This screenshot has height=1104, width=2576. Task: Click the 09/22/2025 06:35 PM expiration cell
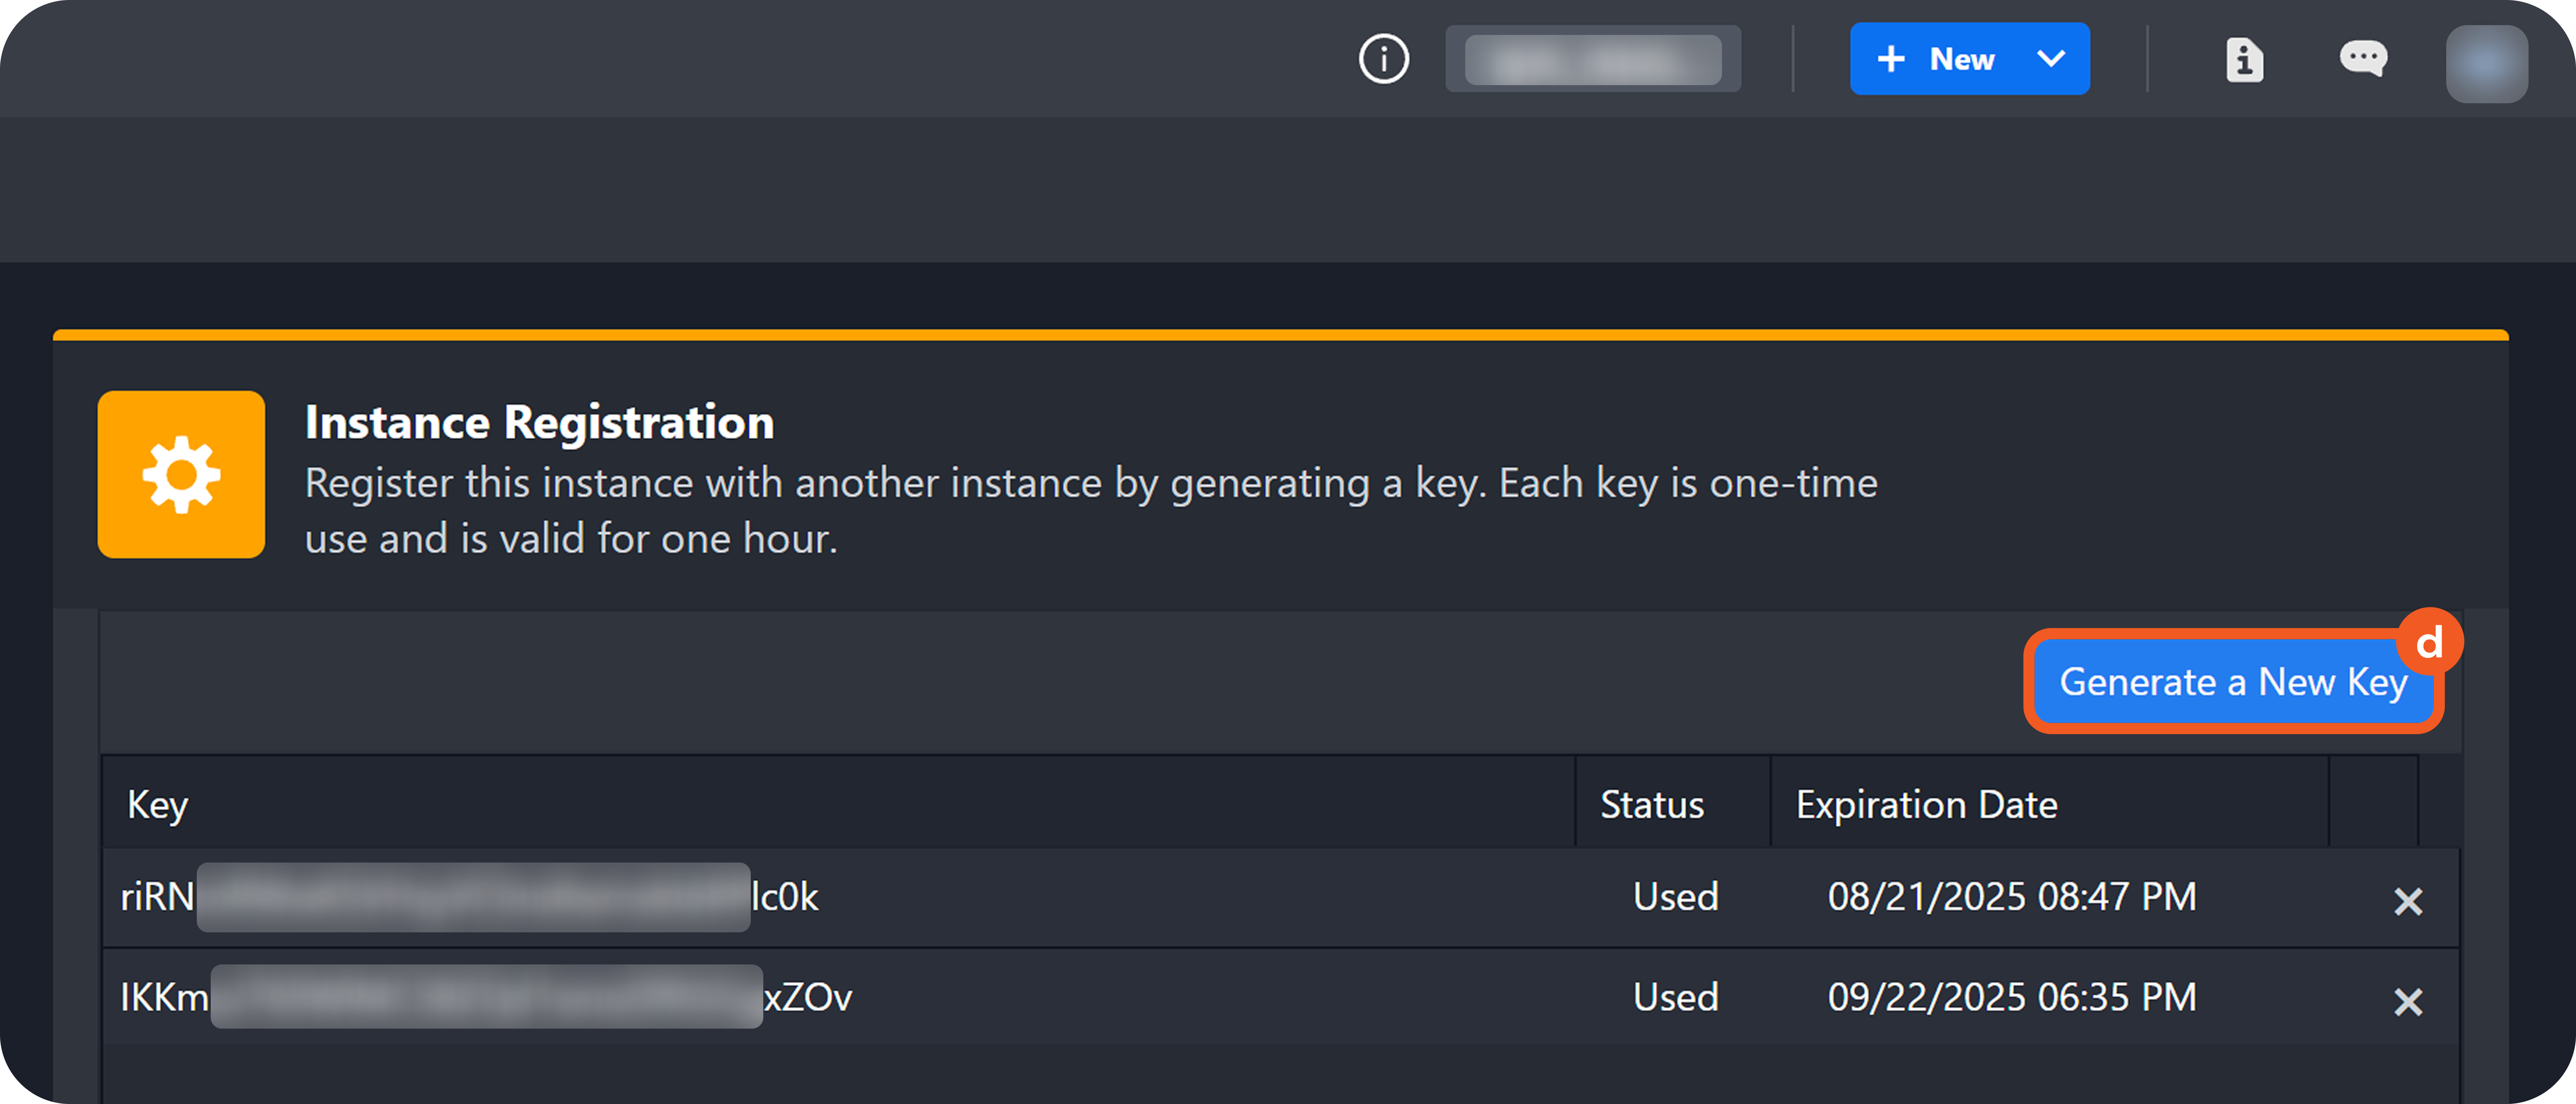tap(2011, 997)
